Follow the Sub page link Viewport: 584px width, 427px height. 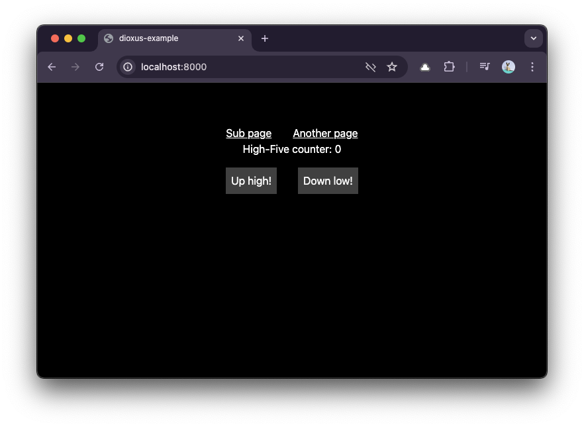(x=248, y=133)
